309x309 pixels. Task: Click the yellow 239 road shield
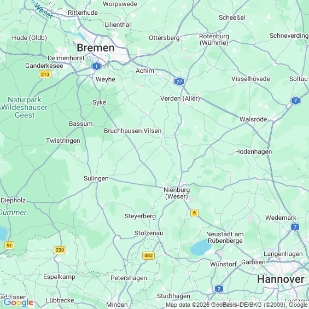[x=60, y=250]
